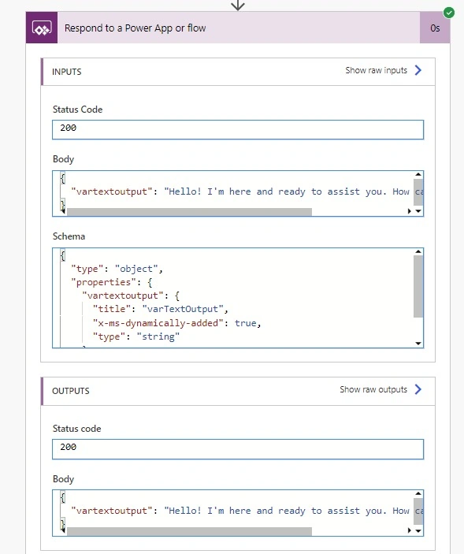Click the Schema scroll-up arrow
Viewport: 464px width, 554px height.
click(x=418, y=251)
